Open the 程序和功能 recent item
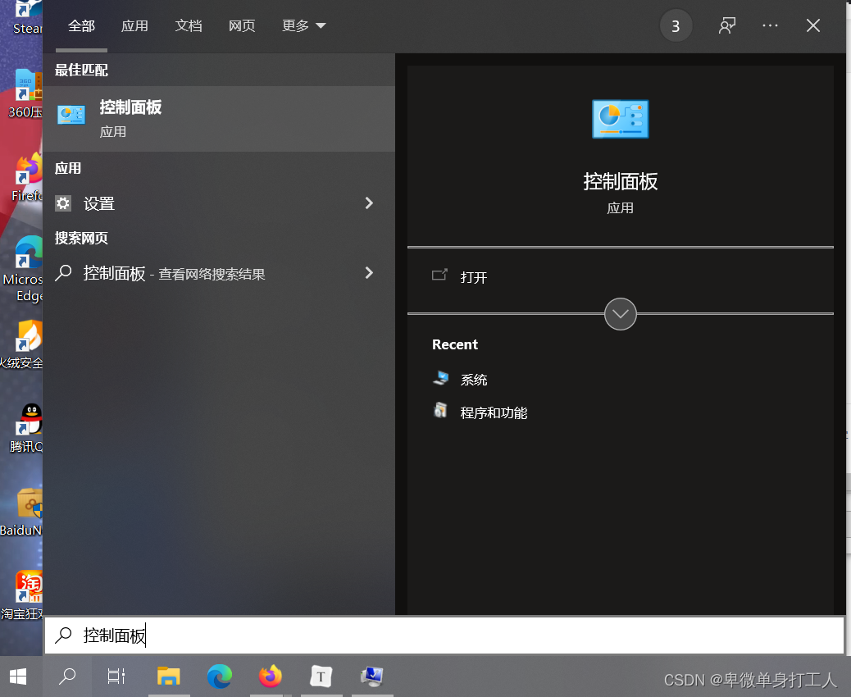 point(480,412)
